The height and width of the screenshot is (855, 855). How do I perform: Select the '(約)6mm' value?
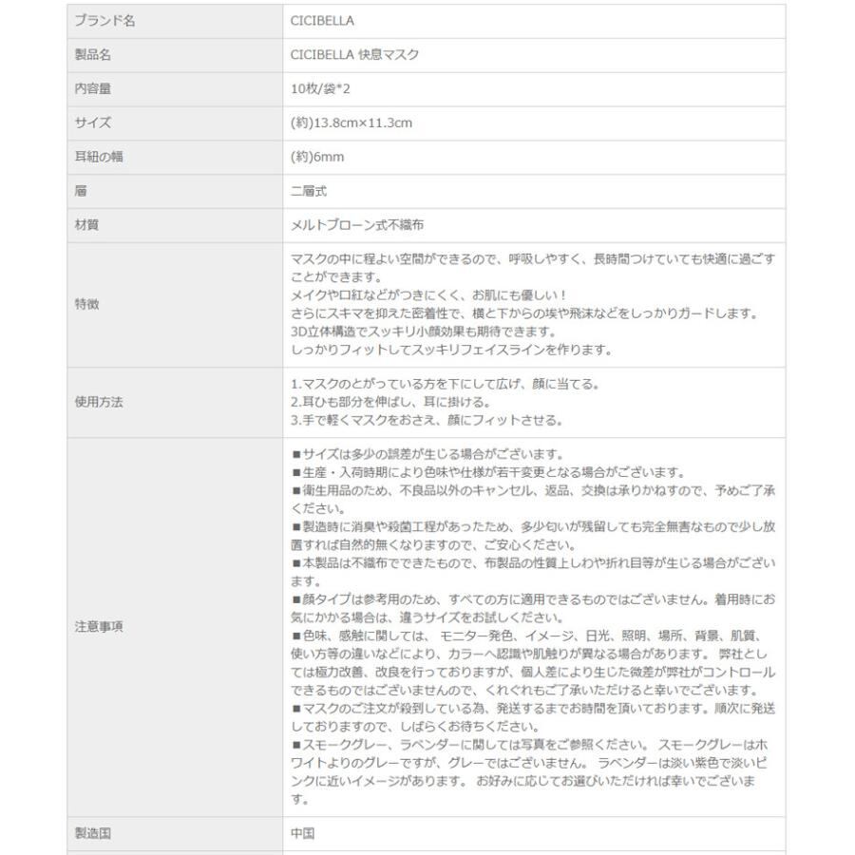pos(316,157)
